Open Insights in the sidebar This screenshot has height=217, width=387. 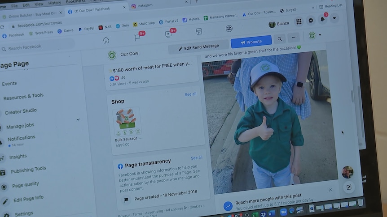[18, 157]
